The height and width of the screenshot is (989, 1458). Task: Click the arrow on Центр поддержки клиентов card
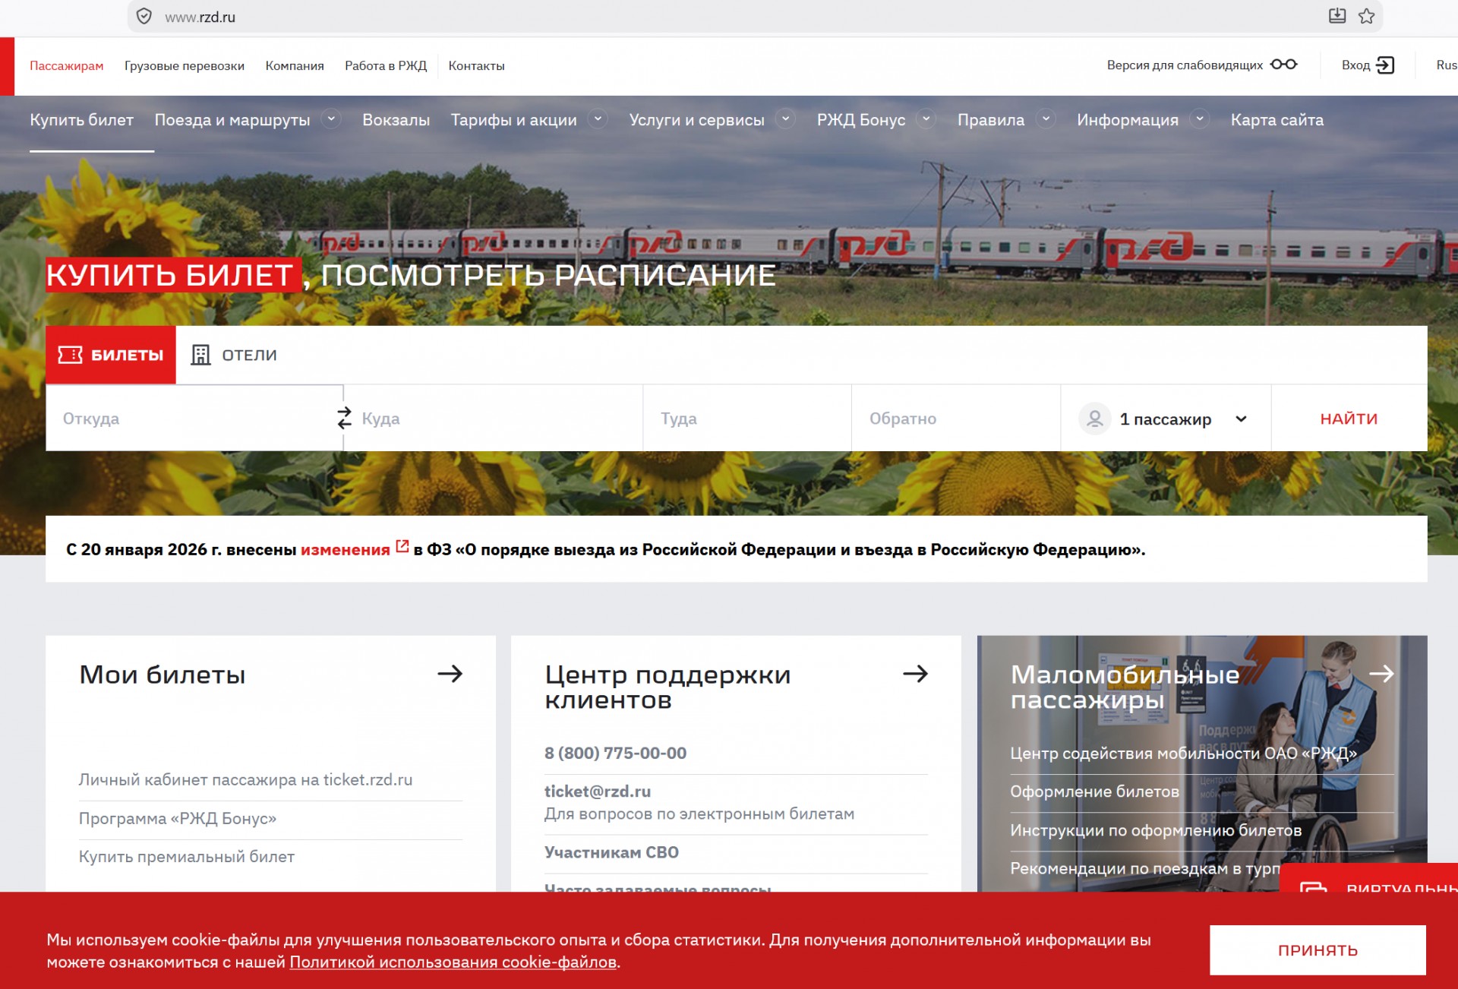tap(915, 674)
